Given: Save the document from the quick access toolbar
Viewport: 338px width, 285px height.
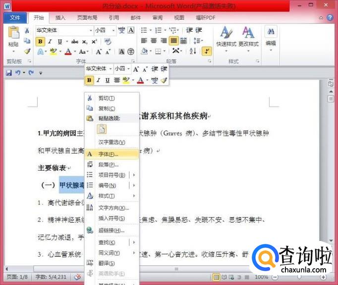Looking at the screenshot, I should pos(9,73).
